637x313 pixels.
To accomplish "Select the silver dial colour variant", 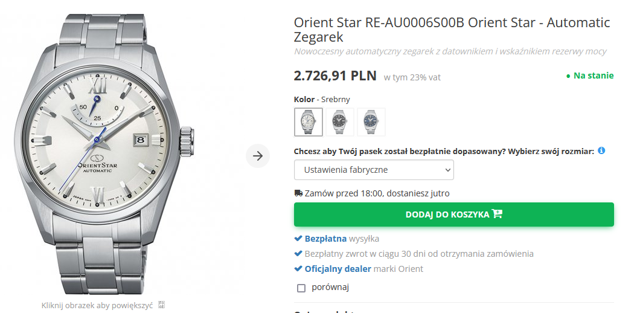I will (309, 122).
